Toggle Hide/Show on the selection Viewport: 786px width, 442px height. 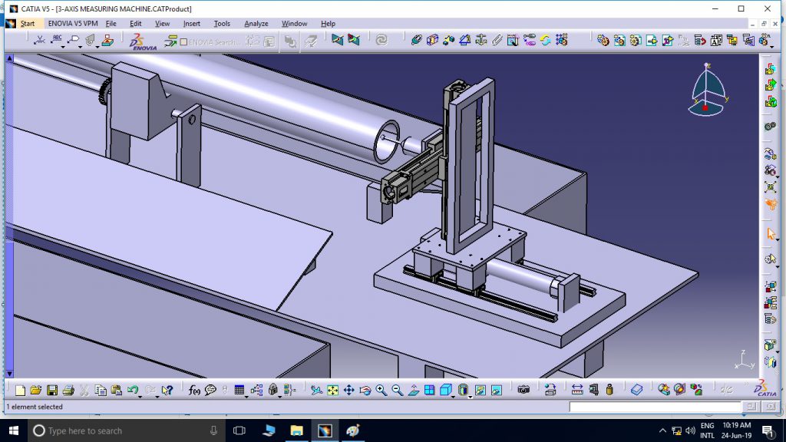click(481, 390)
